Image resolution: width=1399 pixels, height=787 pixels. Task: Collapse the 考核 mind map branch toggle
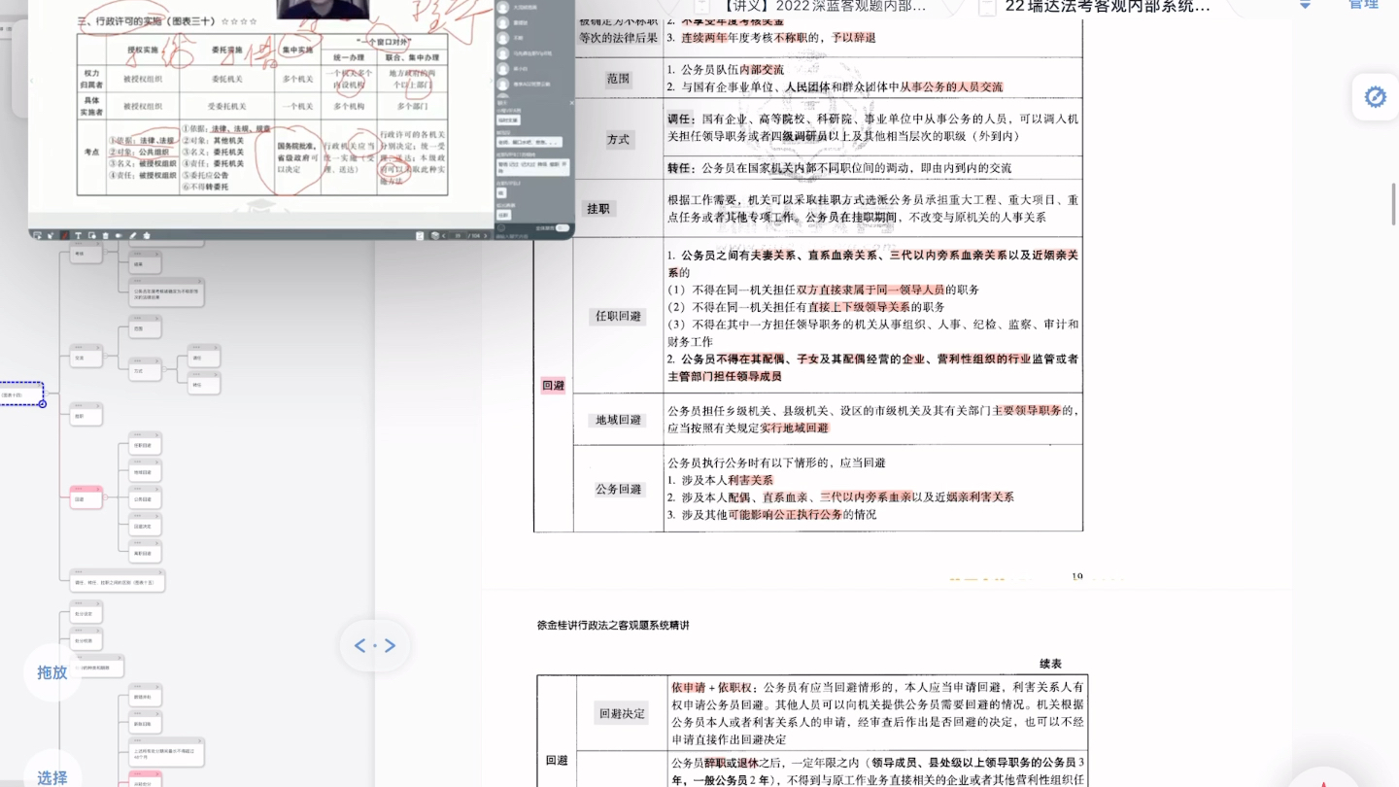105,251
